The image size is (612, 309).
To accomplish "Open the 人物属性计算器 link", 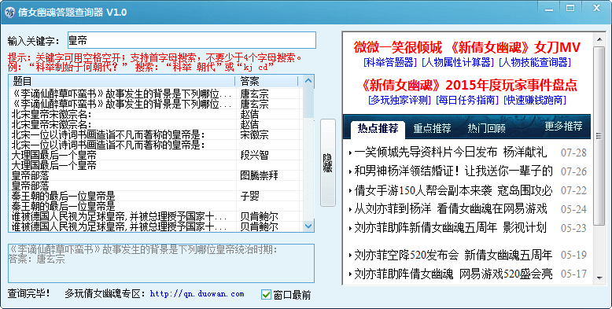I will [459, 62].
